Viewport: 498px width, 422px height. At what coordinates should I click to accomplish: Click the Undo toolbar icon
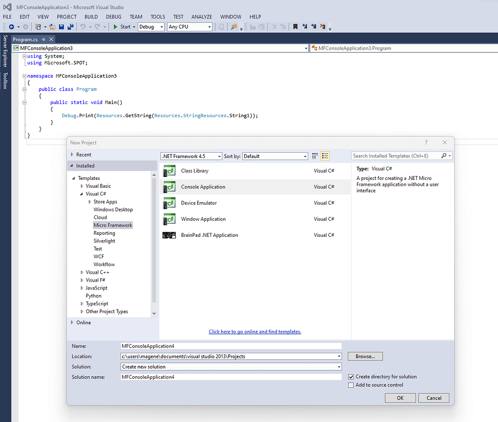tap(83, 27)
